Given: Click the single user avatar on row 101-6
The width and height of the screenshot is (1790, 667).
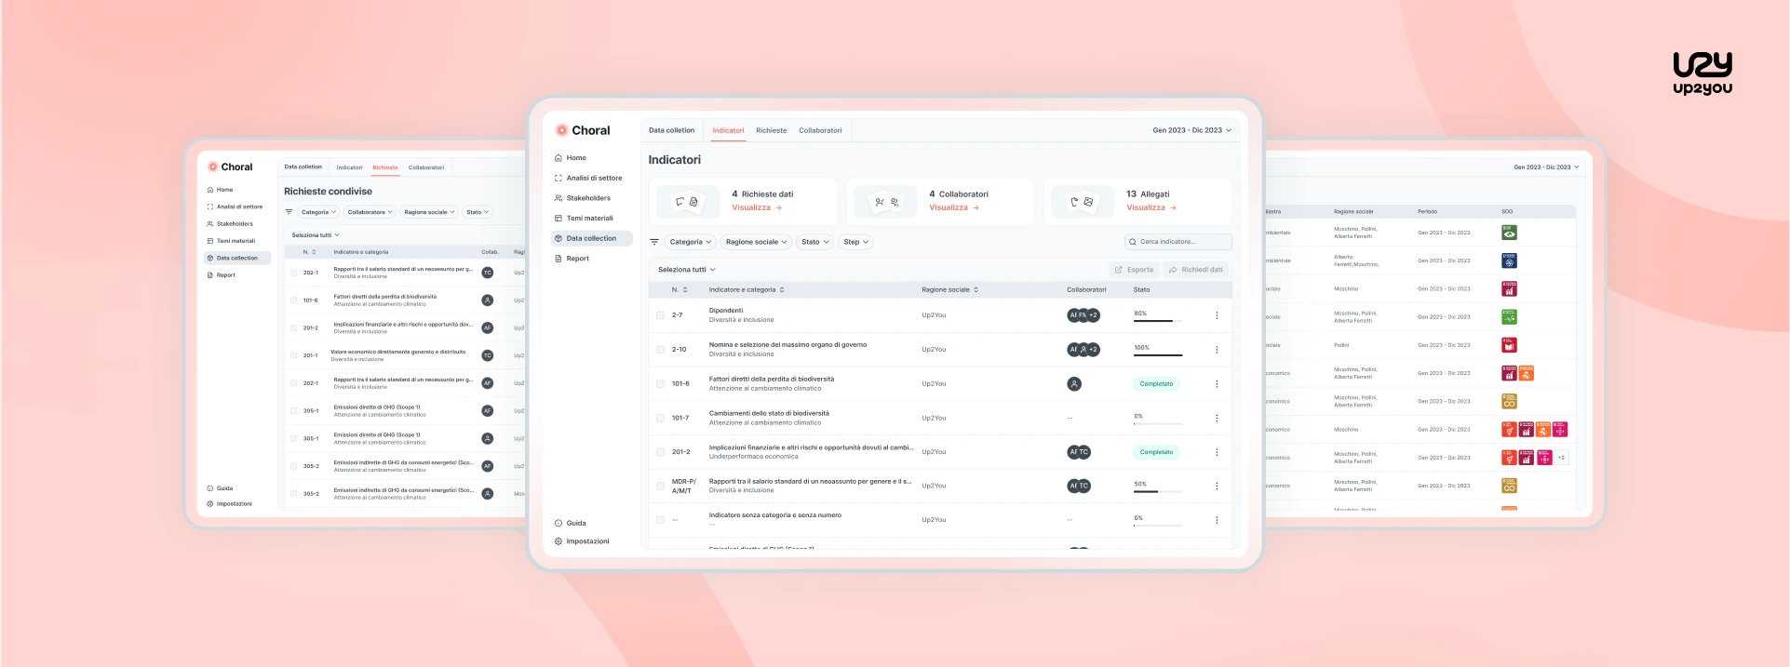Looking at the screenshot, I should pos(1074,384).
